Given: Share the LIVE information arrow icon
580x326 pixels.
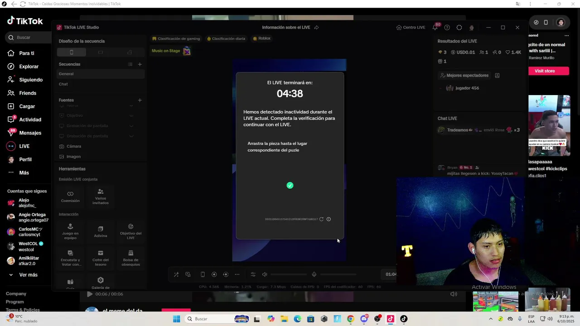Looking at the screenshot, I should [316, 28].
